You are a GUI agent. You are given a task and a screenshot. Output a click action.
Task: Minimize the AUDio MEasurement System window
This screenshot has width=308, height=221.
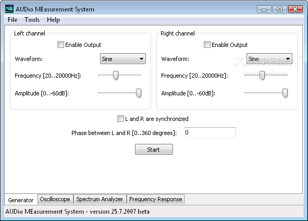264,9
